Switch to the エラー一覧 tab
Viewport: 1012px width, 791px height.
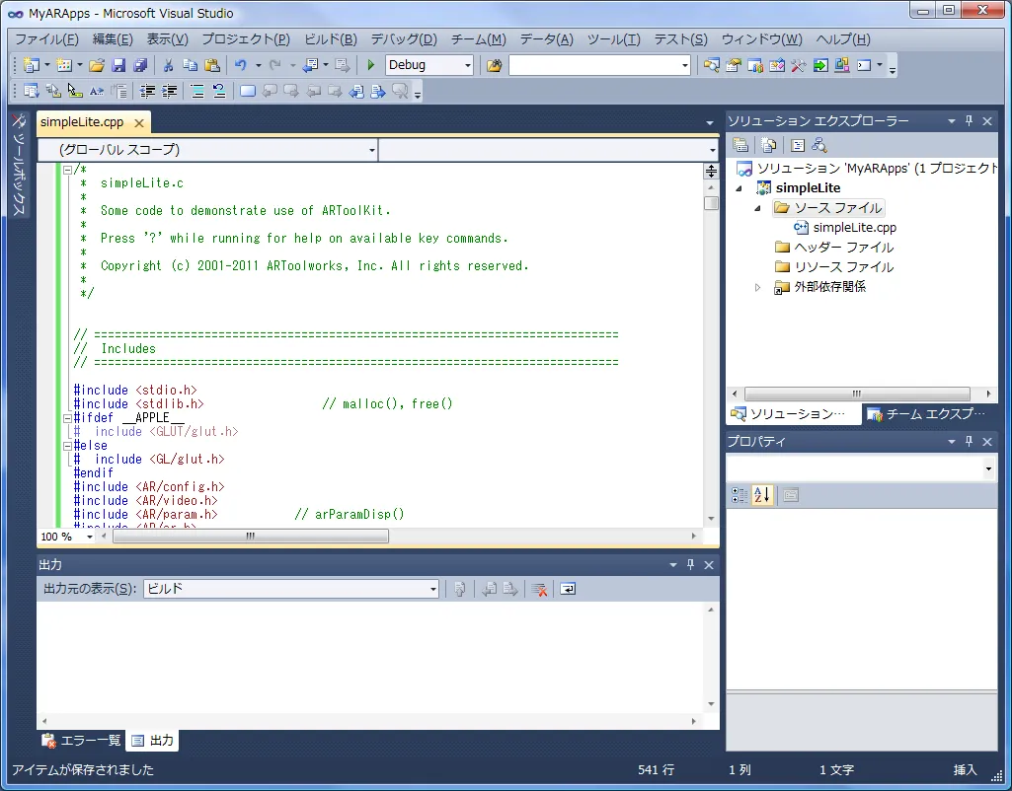81,741
